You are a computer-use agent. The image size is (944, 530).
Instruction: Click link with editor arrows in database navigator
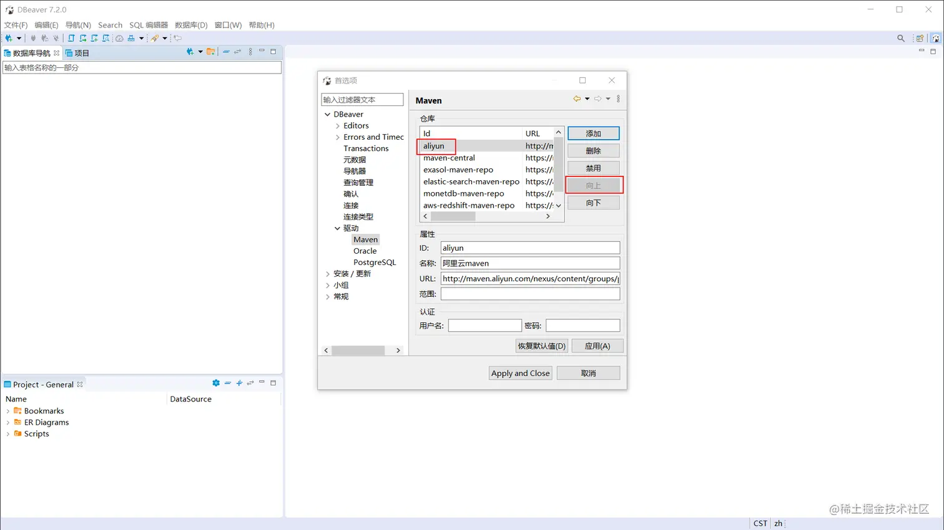click(238, 52)
